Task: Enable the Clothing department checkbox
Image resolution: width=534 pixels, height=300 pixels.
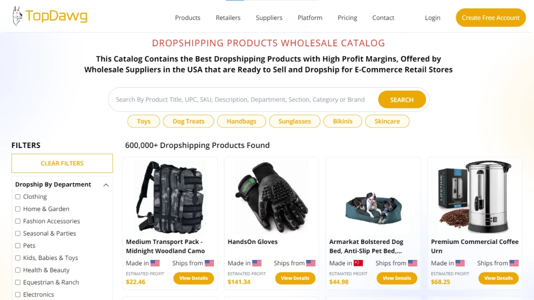Action: 18,196
